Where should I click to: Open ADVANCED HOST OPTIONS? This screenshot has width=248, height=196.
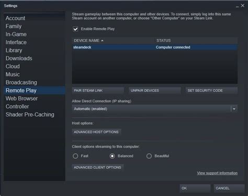click(96, 132)
